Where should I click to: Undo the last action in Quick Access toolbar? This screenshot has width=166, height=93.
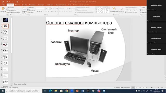(x=7, y=2)
